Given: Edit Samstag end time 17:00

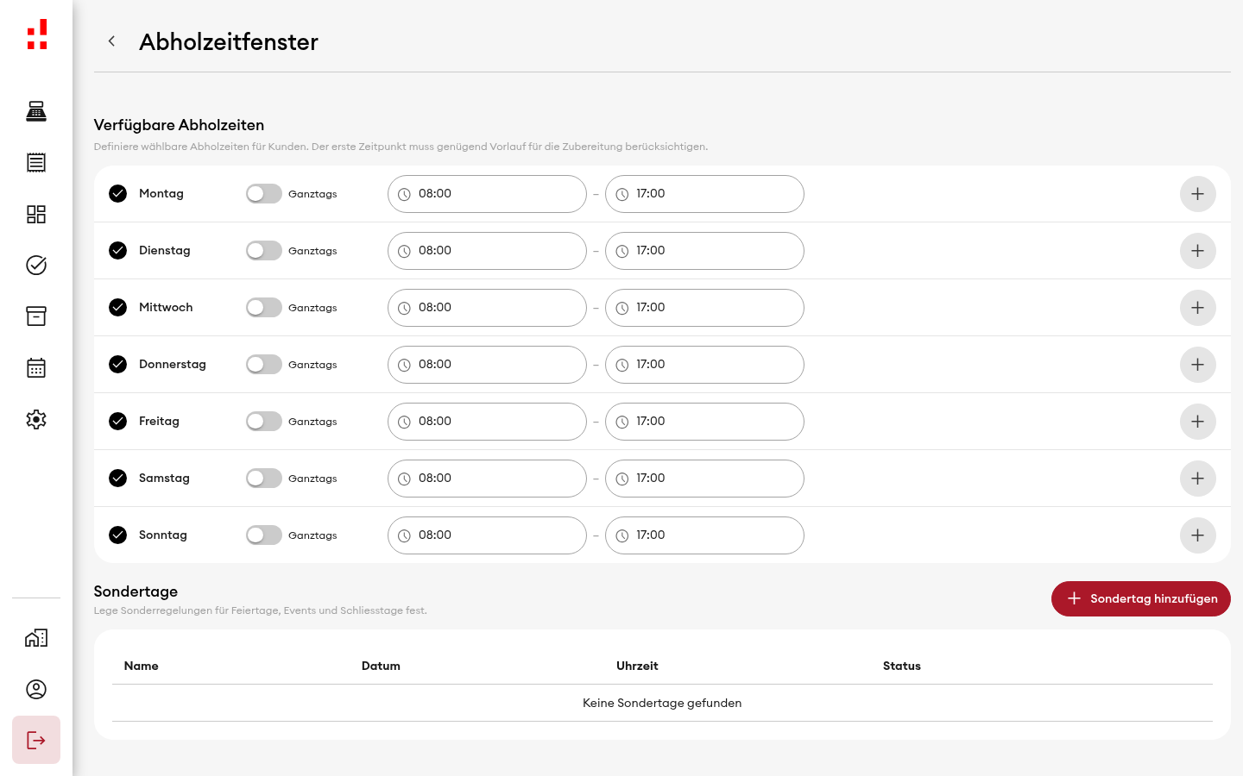Looking at the screenshot, I should pyautogui.click(x=704, y=479).
